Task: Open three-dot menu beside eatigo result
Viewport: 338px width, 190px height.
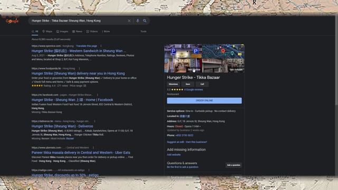Action: [89, 170]
